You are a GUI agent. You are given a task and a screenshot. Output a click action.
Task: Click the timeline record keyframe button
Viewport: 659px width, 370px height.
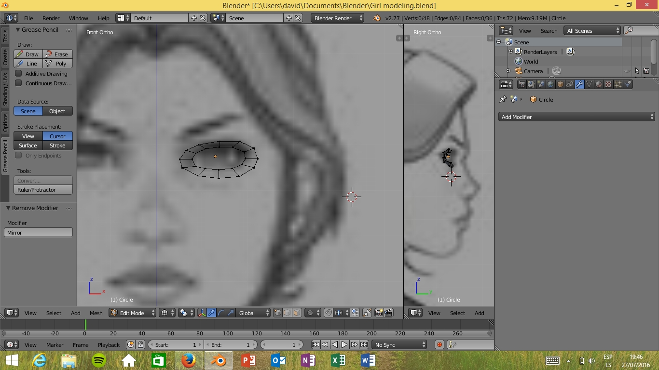pyautogui.click(x=439, y=344)
